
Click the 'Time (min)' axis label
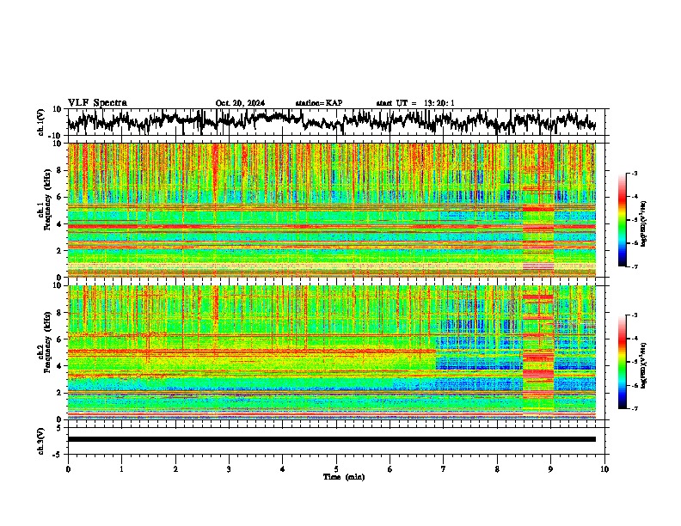point(344,477)
